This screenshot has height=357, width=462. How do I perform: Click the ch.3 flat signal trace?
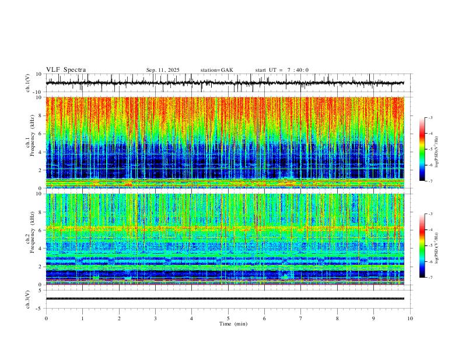point(225,299)
